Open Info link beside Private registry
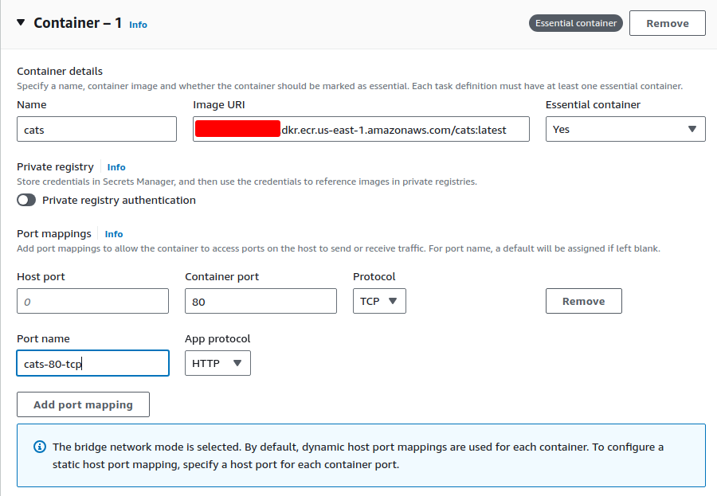Screen dimensions: 717x496 [116, 167]
